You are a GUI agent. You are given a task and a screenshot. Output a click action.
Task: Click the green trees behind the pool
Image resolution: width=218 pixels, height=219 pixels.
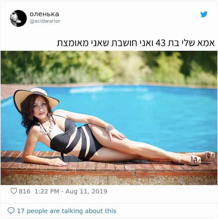(x=109, y=68)
